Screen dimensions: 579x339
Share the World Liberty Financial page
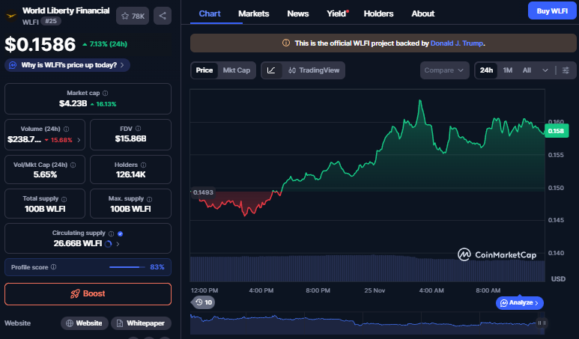pos(163,16)
